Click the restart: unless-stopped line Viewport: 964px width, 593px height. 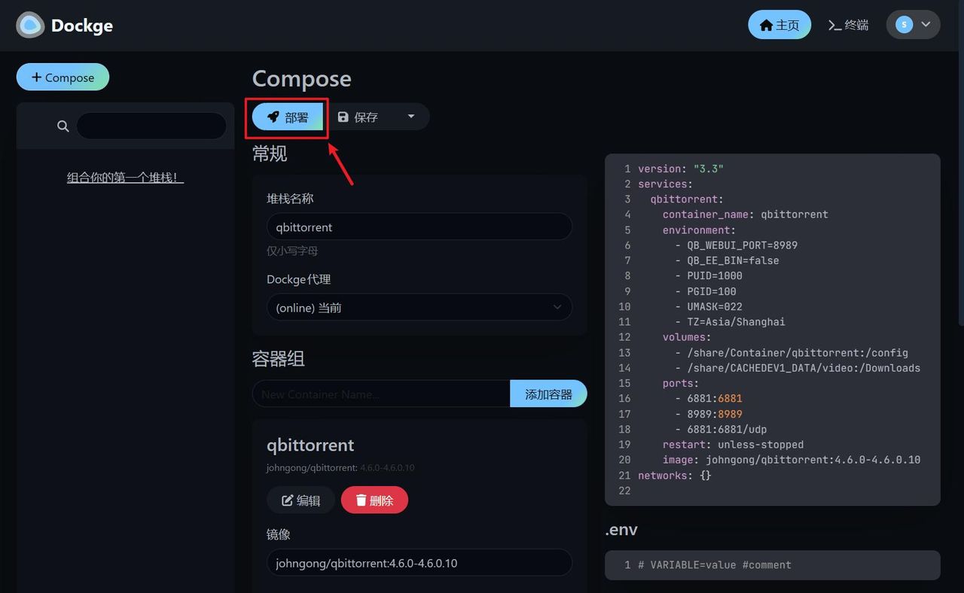(733, 445)
